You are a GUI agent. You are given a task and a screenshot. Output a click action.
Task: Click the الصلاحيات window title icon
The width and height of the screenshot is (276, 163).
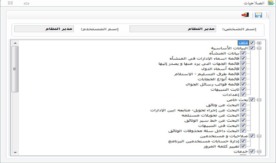coord(270,3)
